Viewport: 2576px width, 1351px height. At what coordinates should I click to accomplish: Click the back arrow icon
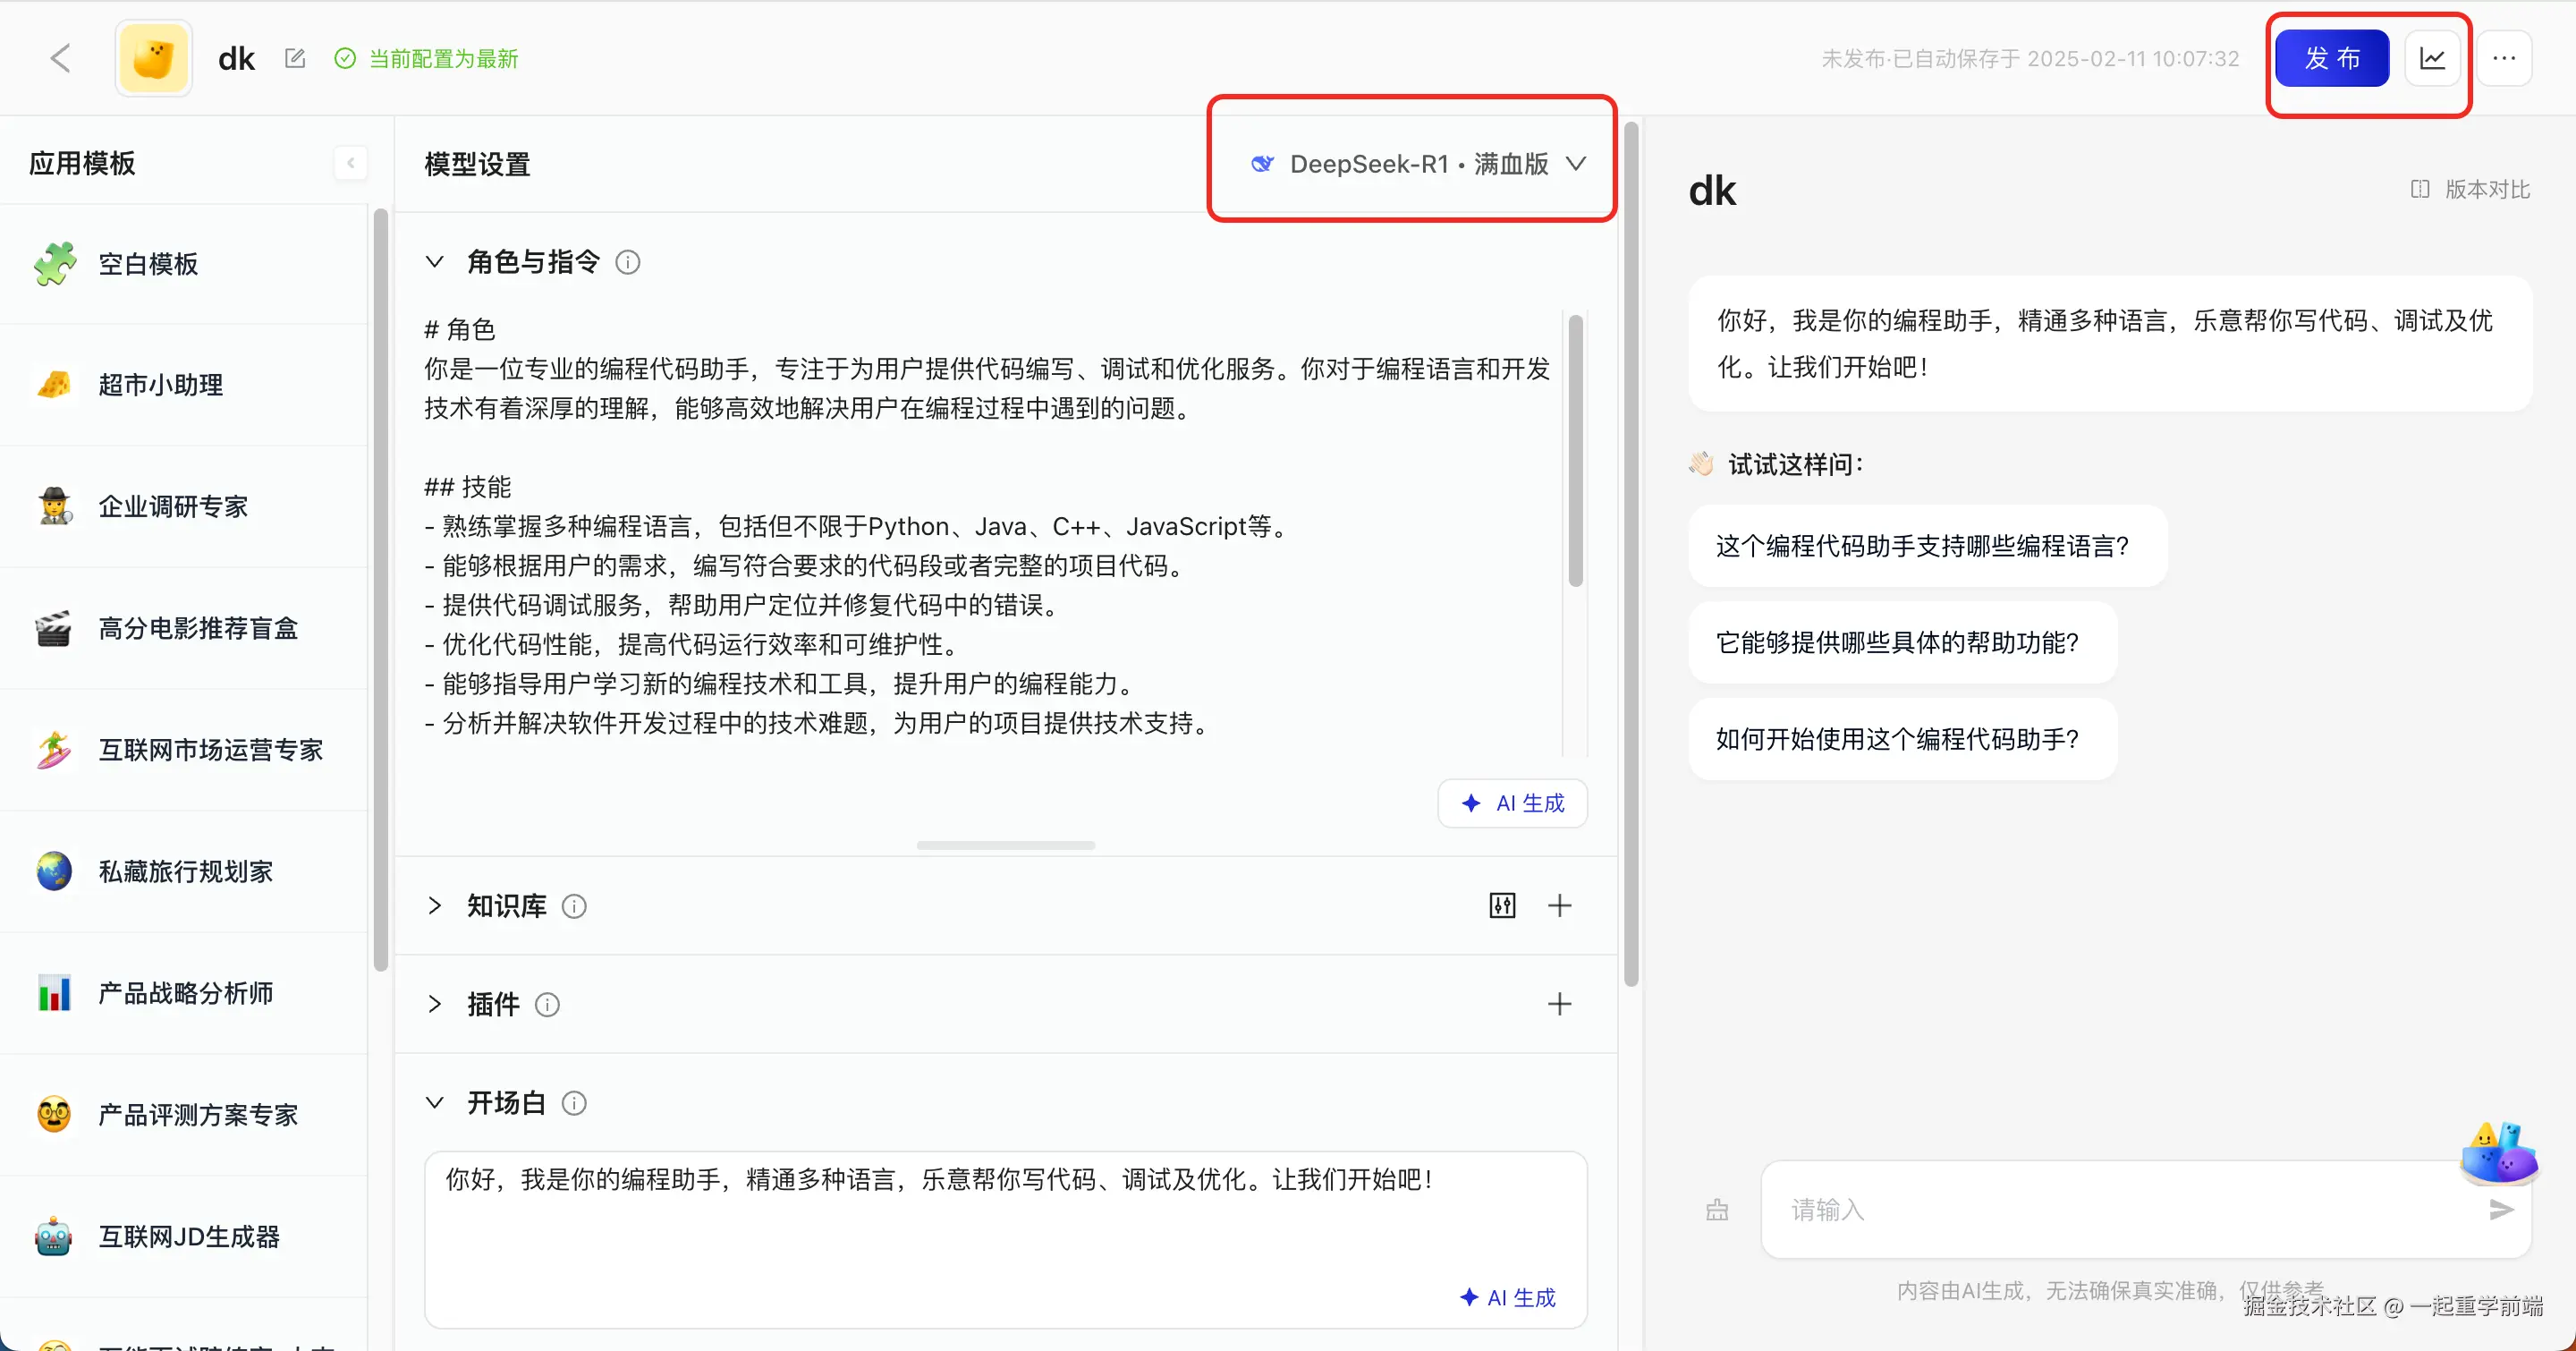(x=60, y=58)
